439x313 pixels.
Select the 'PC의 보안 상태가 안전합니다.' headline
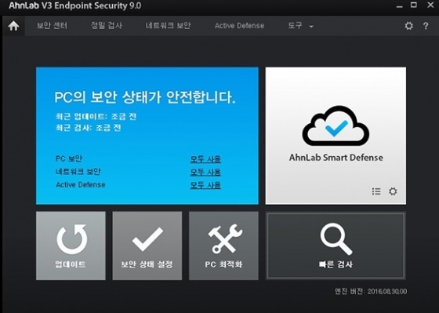pos(145,97)
